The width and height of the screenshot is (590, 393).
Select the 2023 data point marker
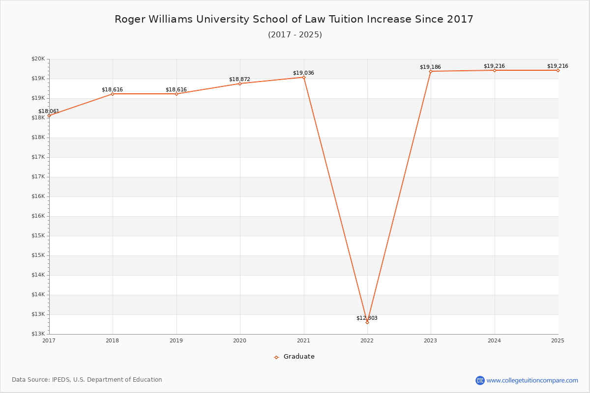[x=431, y=71]
